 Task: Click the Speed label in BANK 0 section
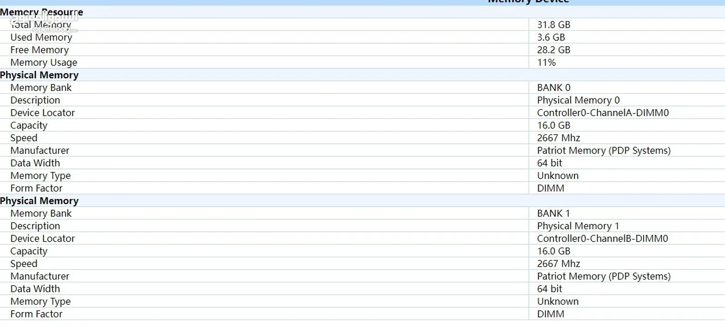pos(24,138)
